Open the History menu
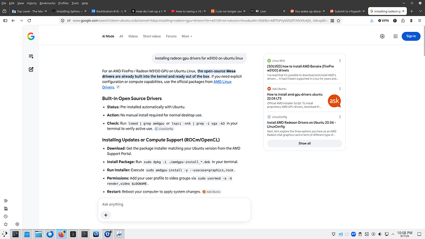Screen dimensions: 425x239 pyautogui.click(x=32, y=3)
